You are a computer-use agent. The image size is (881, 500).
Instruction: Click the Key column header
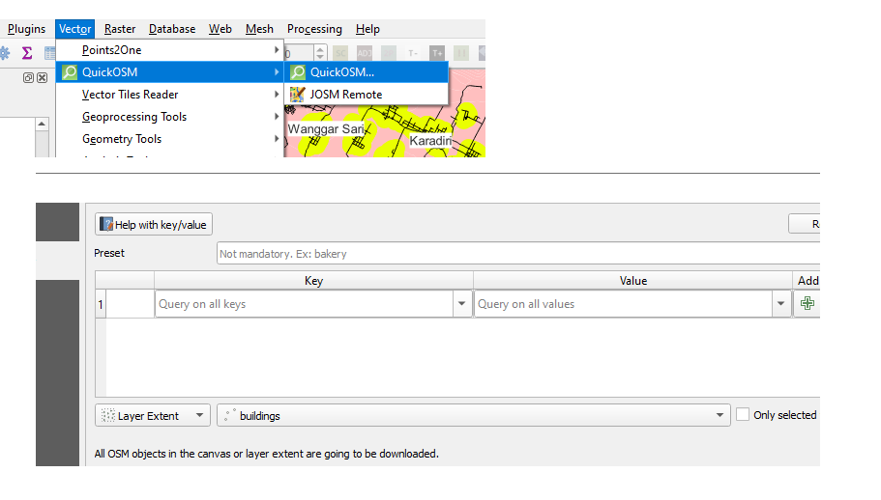[x=313, y=280]
